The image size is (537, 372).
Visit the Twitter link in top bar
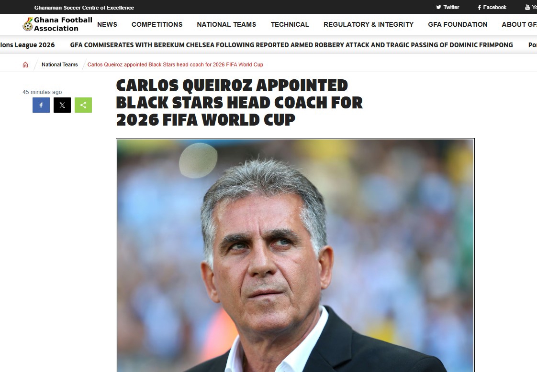point(447,7)
